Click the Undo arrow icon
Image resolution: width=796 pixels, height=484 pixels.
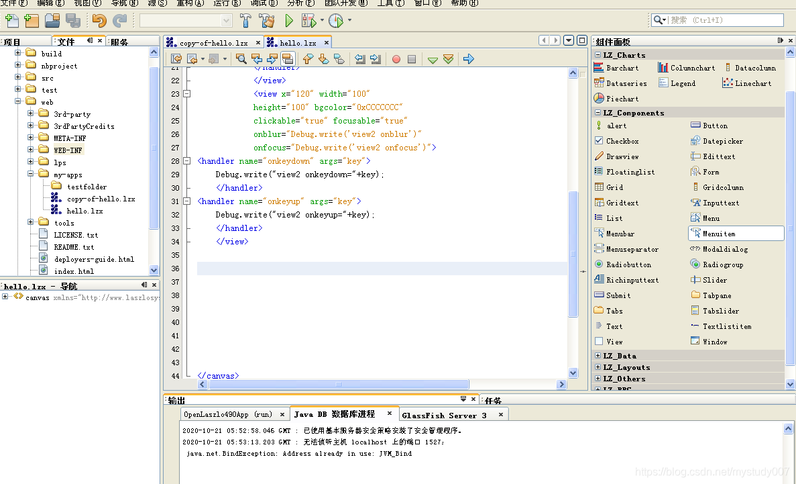(99, 20)
